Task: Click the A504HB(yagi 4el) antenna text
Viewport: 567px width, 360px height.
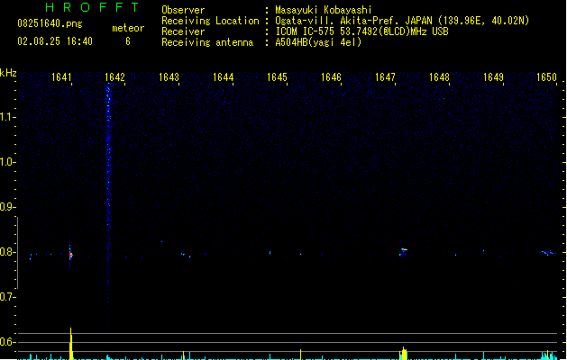Action: point(318,42)
